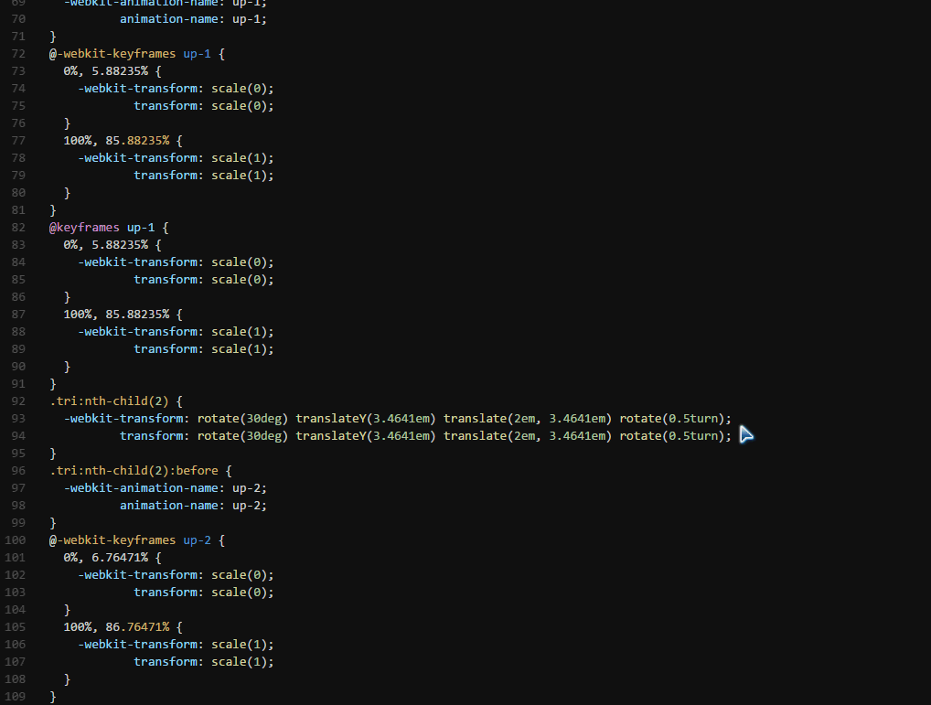The height and width of the screenshot is (705, 931).
Task: Click the closing brace on line 71
Action: pos(53,37)
